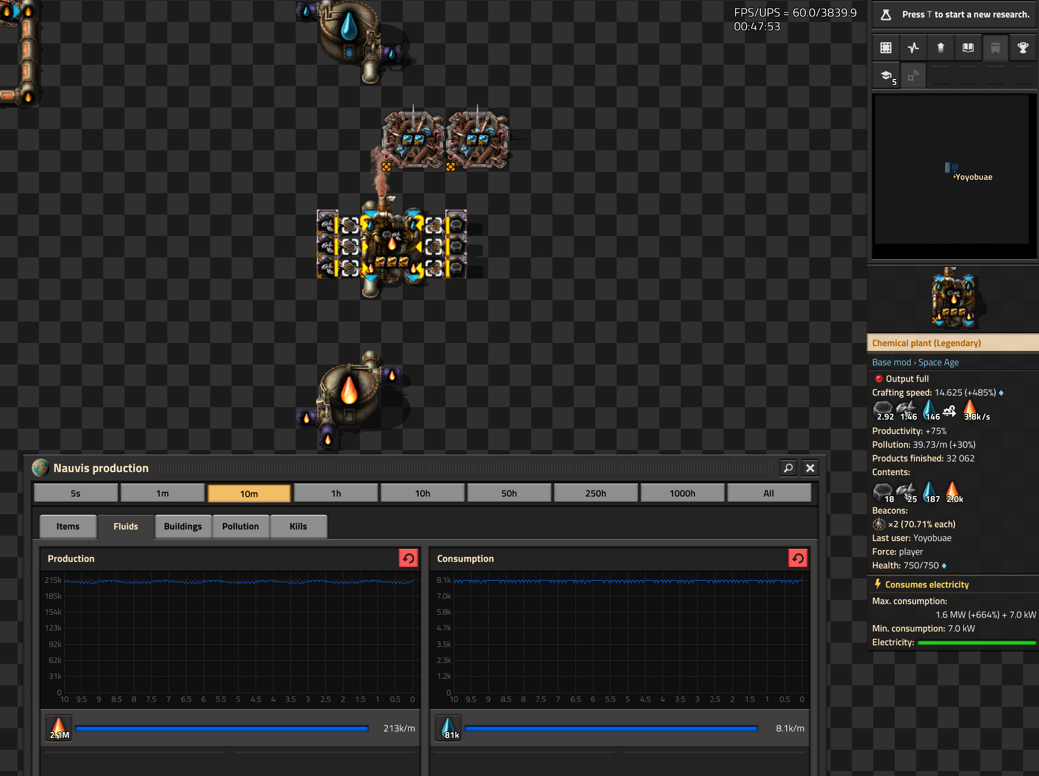Click the search magnifier in Nauvis production

click(x=788, y=468)
